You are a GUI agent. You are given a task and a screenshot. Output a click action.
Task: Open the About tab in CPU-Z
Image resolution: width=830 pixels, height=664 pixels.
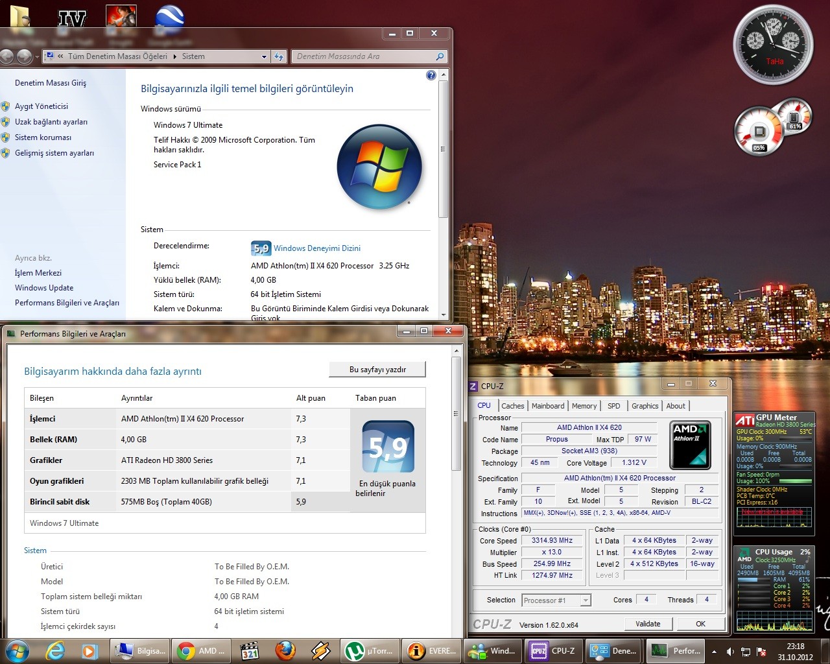click(x=676, y=406)
